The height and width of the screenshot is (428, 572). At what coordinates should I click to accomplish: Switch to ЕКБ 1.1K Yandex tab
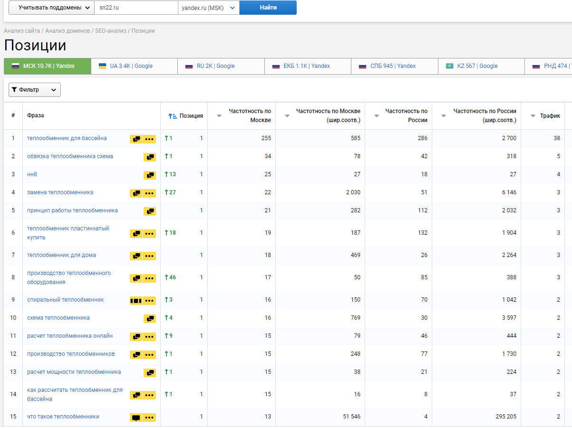[x=308, y=66]
